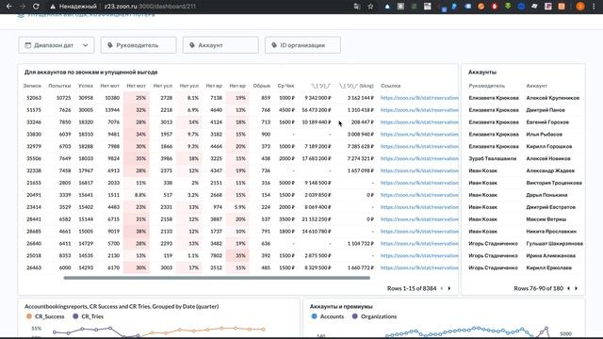
Task: Click the Accountbookingsreports CR Success chart title
Action: coord(122,306)
